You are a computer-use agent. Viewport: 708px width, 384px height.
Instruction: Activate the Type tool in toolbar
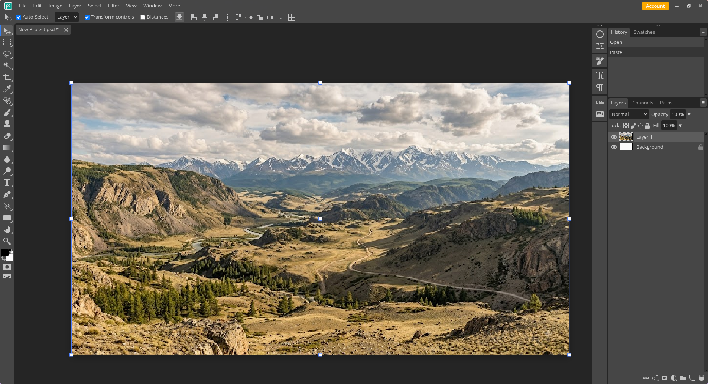[x=7, y=183]
